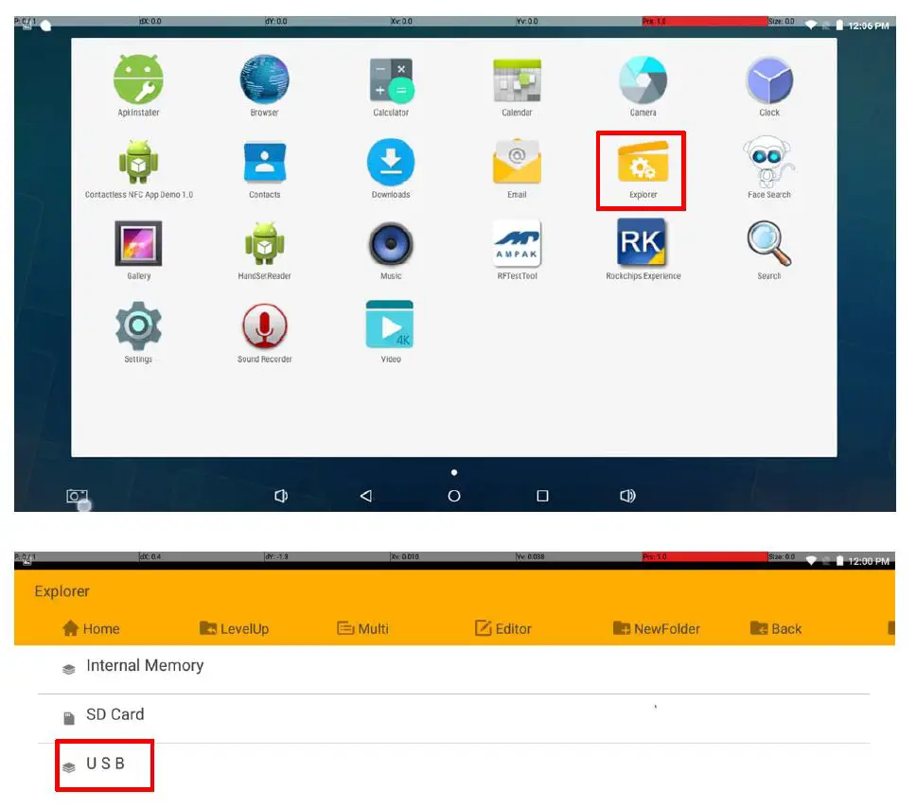Click the Explorer title text

point(62,591)
